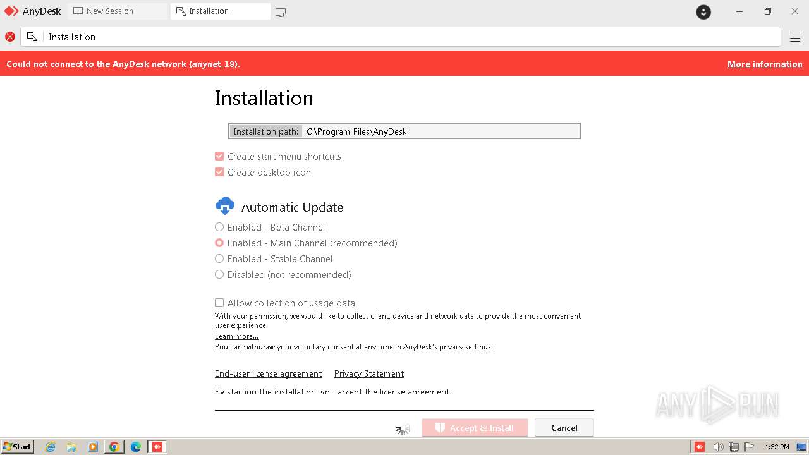The height and width of the screenshot is (455, 809).
Task: Open More information link in red banner
Action: coord(765,64)
